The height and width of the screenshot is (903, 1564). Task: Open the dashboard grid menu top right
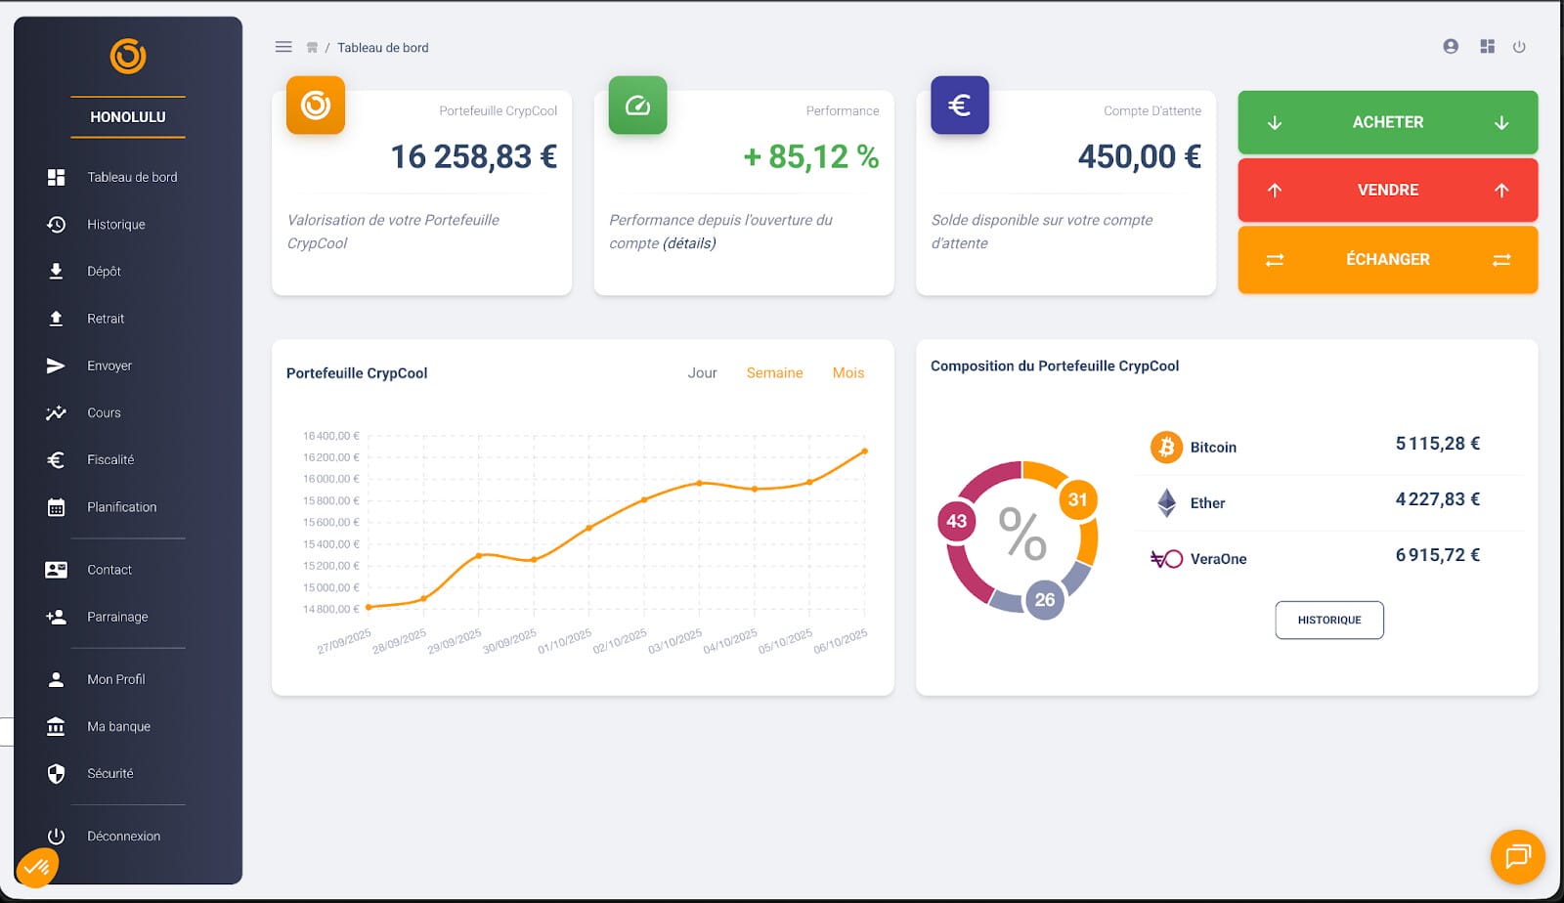click(x=1487, y=46)
